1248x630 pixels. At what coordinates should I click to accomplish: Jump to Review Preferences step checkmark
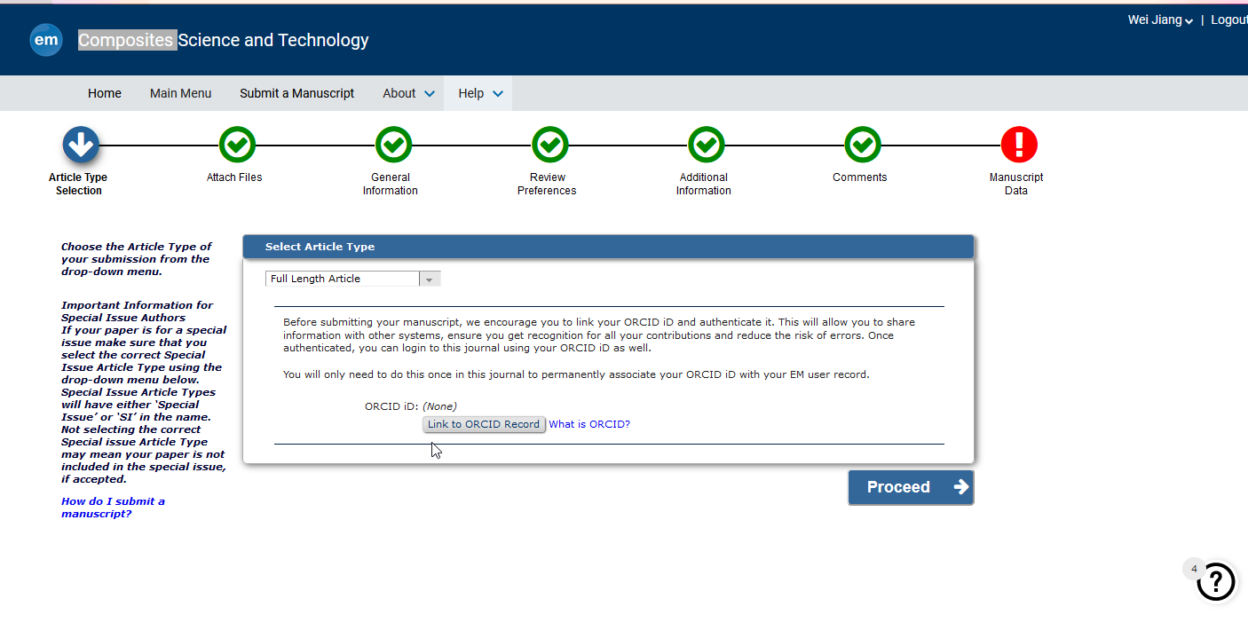point(549,145)
